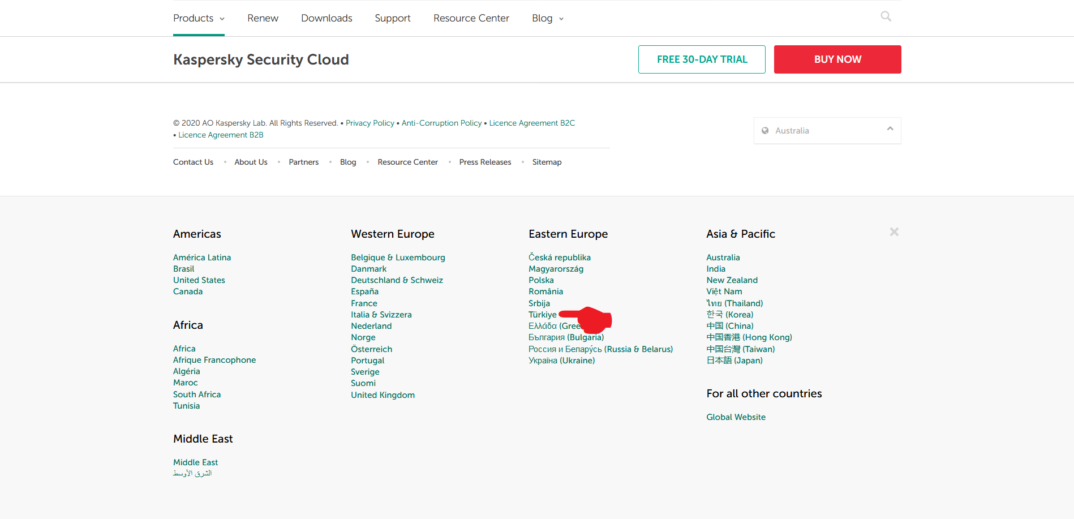
Task: Click Contact Us in the footer
Action: (193, 162)
